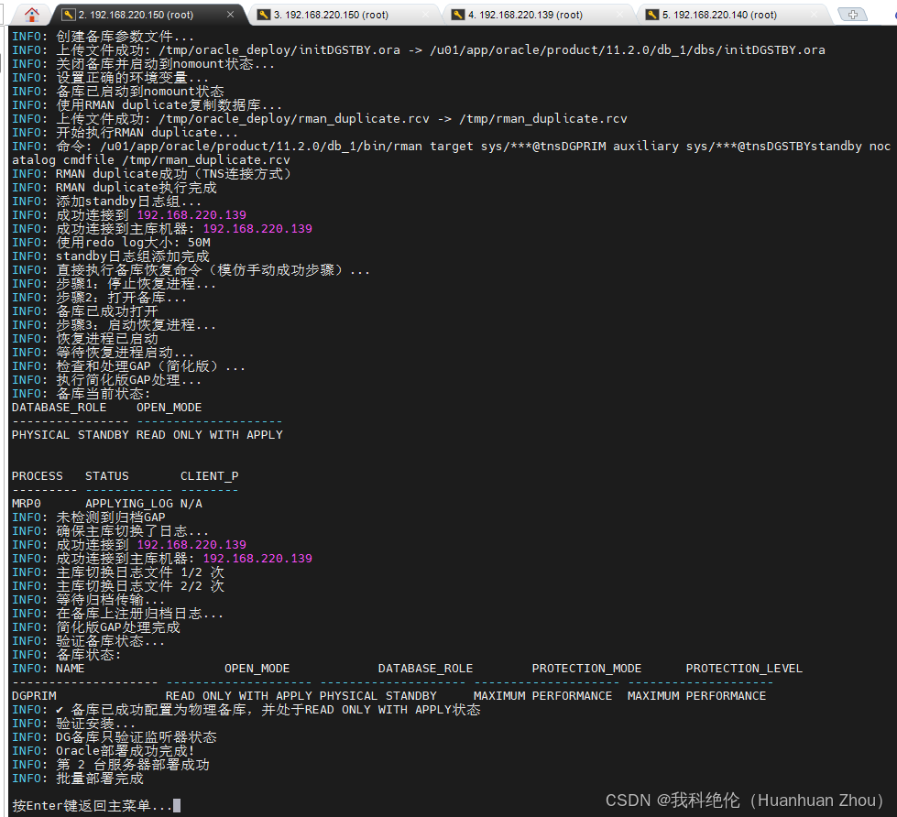
Task: Click the line '等待归档传输...'
Action: click(x=89, y=599)
